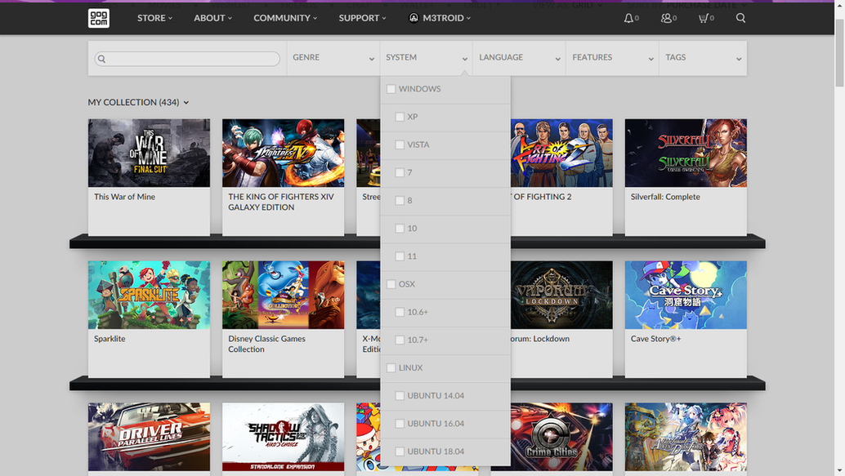
Task: Open the My Collection (434) dropdown
Action: 138,102
